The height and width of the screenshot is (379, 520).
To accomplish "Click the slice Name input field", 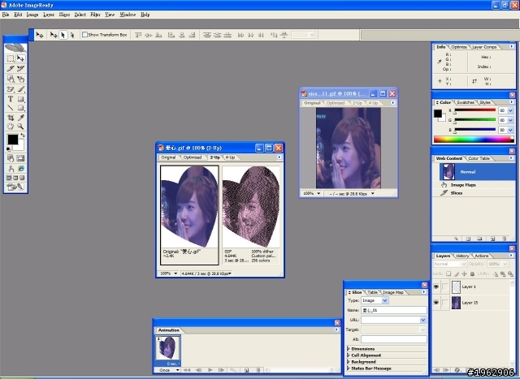I will point(393,310).
